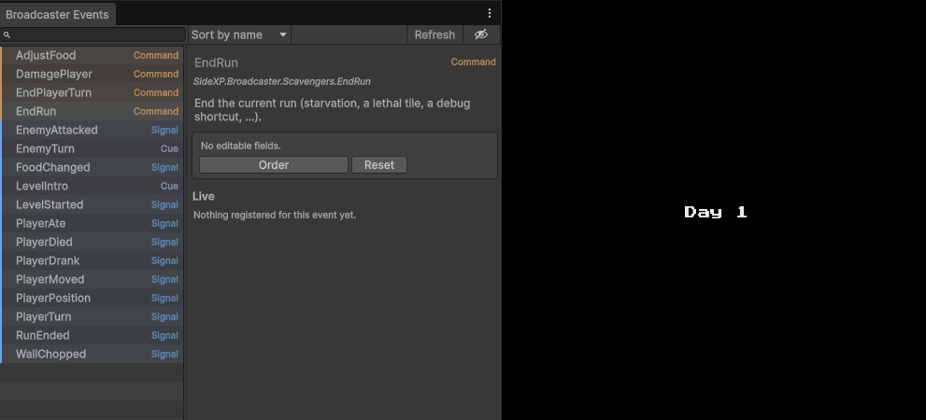926x420 pixels.
Task: Select the EnemyAttacked signal row
Action: click(x=92, y=130)
